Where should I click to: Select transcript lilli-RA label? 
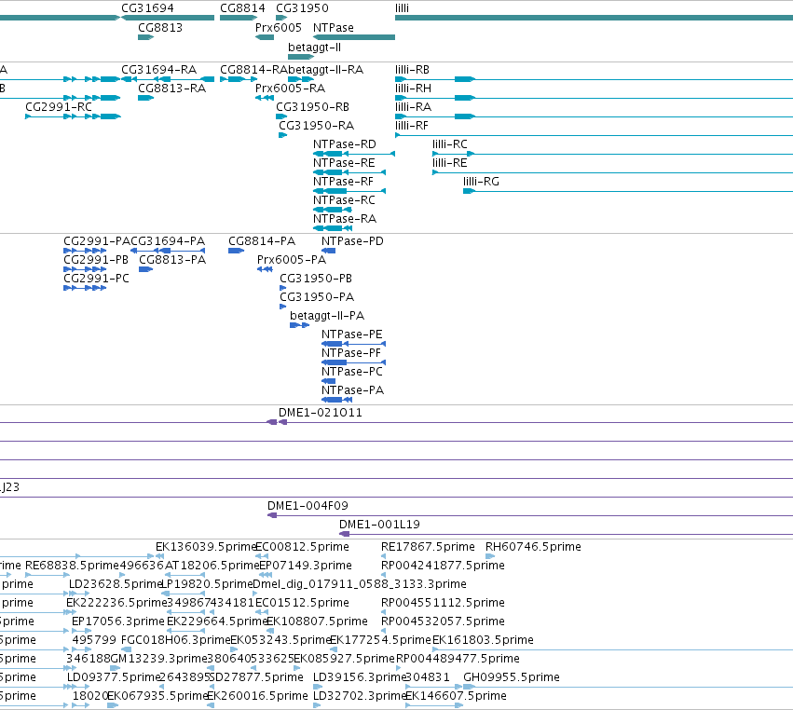pos(413,107)
